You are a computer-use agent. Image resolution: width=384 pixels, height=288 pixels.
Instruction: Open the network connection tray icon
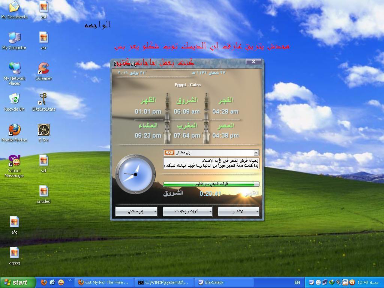[325, 282]
